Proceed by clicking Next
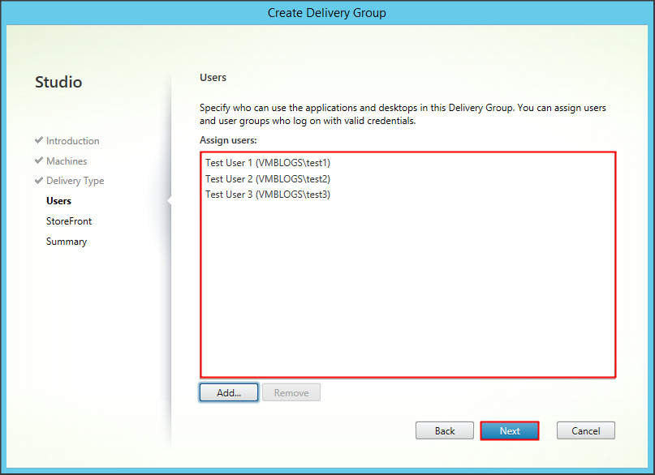This screenshot has height=475, width=655. click(510, 431)
